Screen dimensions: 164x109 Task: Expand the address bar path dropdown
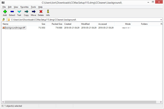(x=161, y=20)
